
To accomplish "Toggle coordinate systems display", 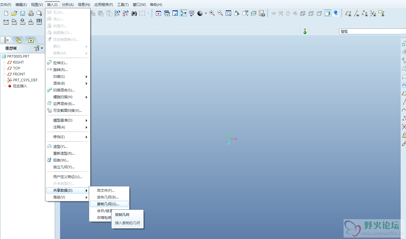I will tap(373, 13).
